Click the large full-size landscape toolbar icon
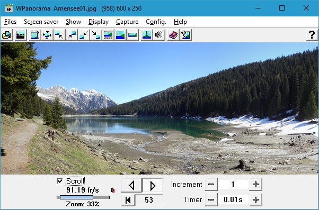Screen dimensions: 319x210 pos(120,35)
